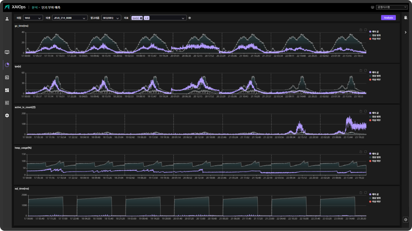Expand the 지표 metrics multi-select arrow

pyautogui.click(x=183, y=18)
